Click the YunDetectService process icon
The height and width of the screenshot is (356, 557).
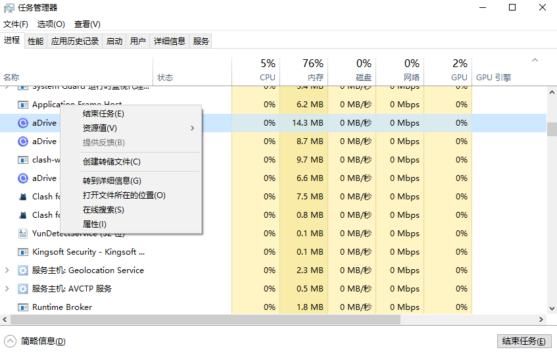point(23,234)
